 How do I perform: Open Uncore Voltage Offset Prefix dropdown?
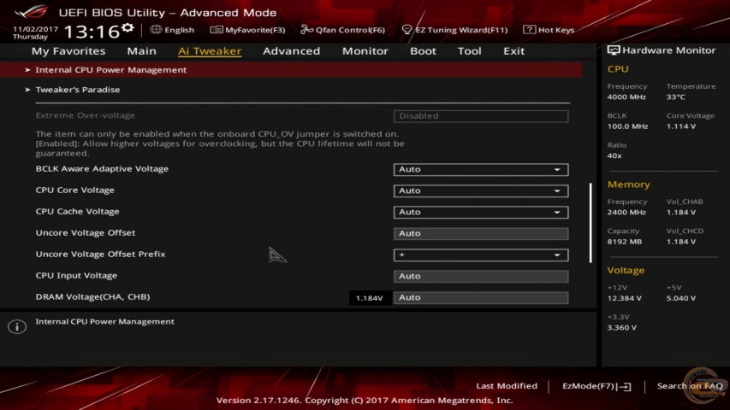[481, 255]
